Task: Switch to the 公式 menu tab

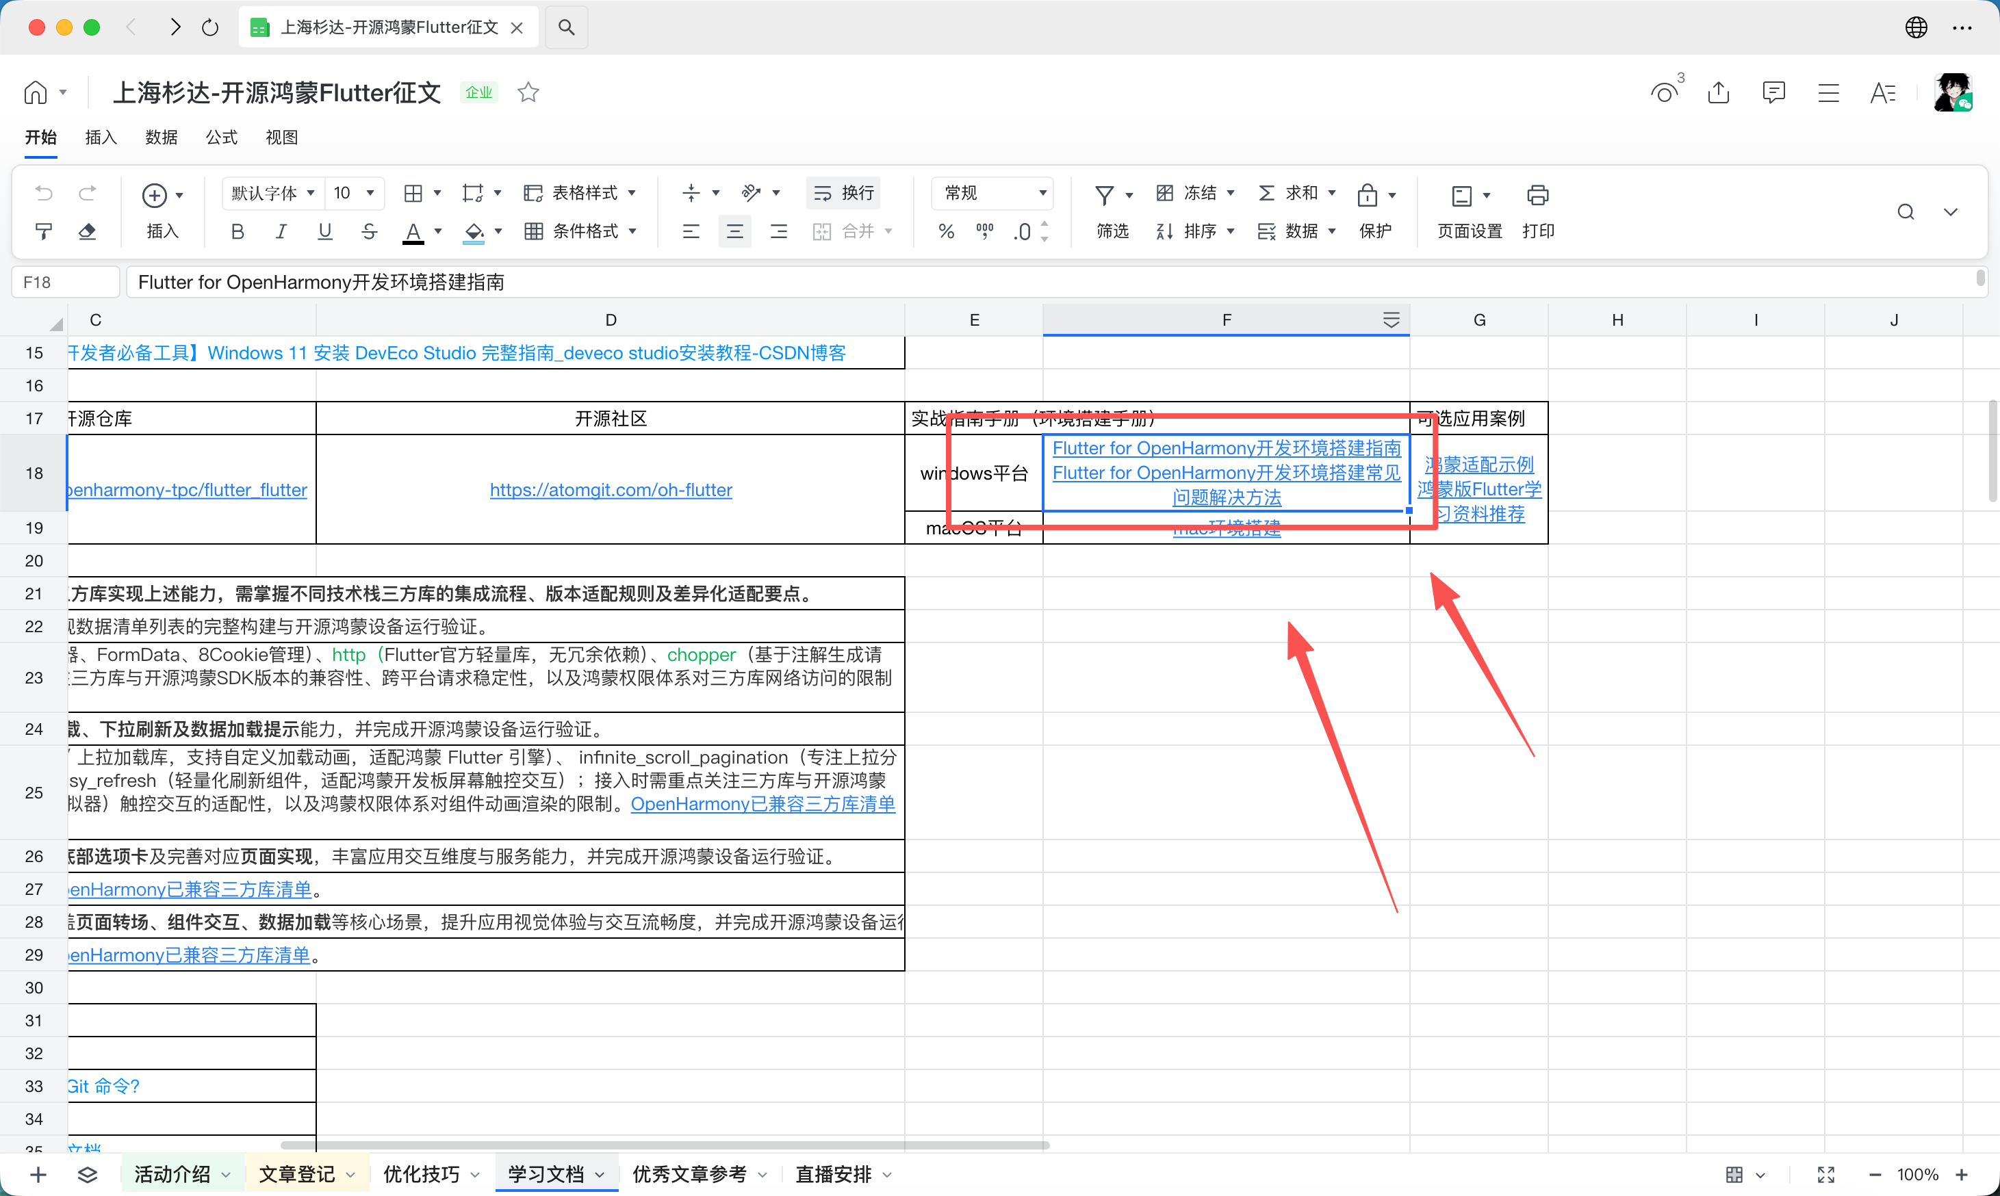Action: point(222,138)
